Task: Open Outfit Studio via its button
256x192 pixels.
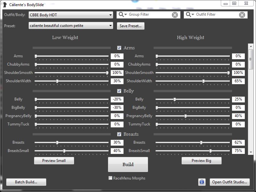Action: click(229, 182)
